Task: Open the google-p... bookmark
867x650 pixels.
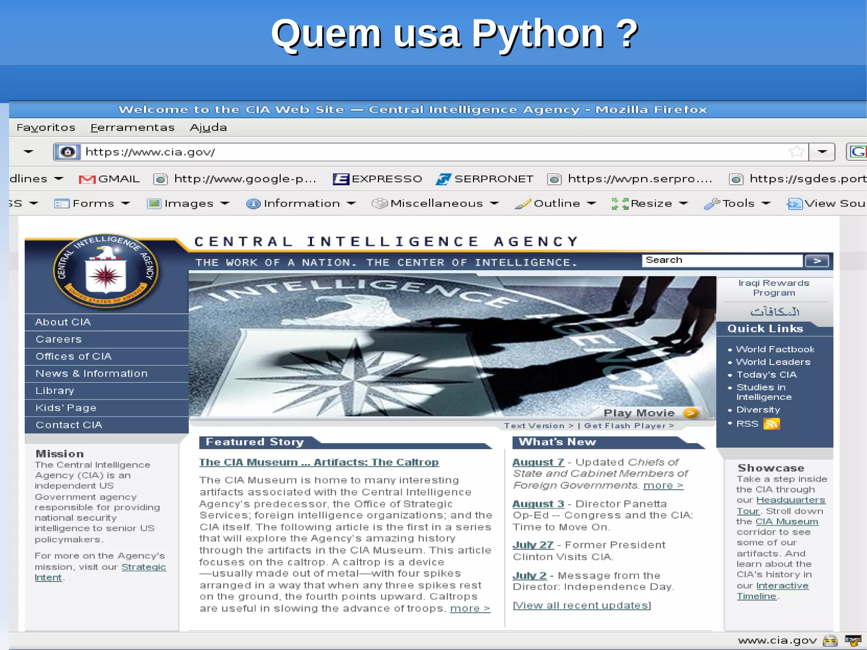Action: coord(235,179)
